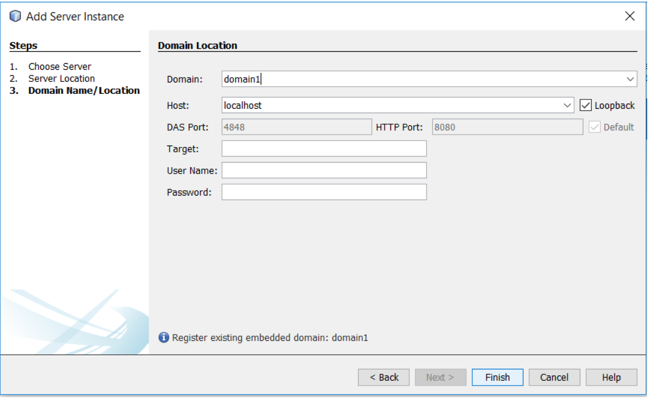
Task: Click the Add Server Instance title text
Action: pyautogui.click(x=75, y=17)
